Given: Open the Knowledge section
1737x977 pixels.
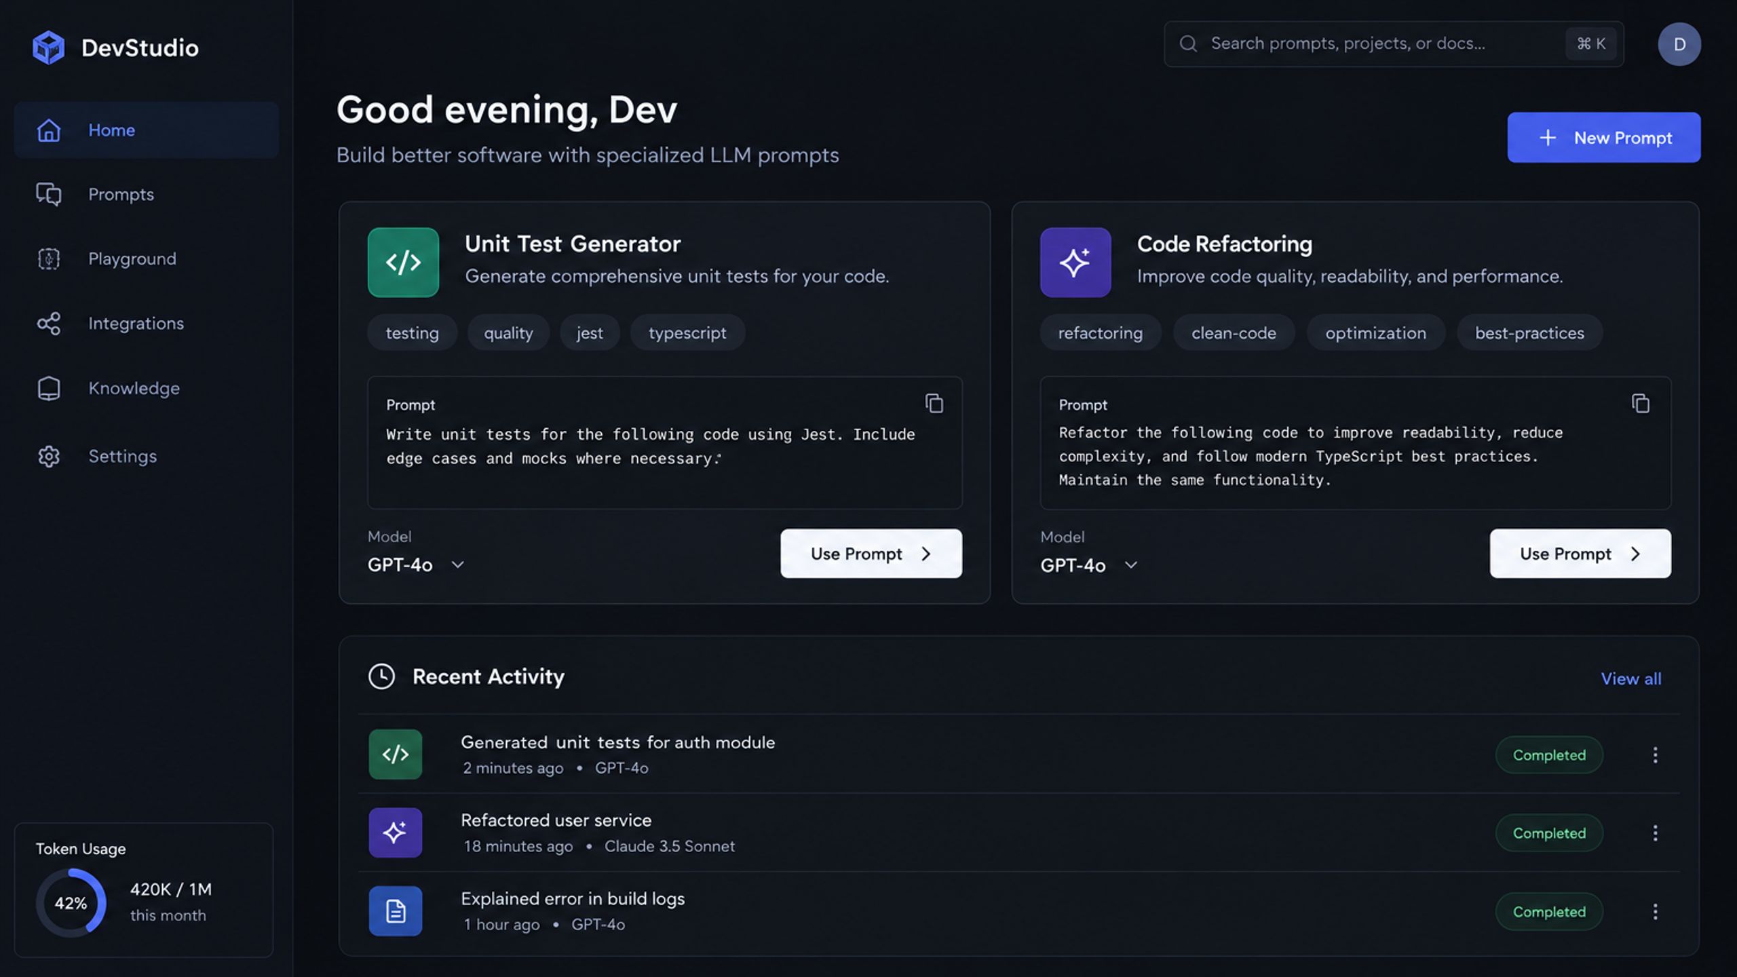Looking at the screenshot, I should coord(147,388).
